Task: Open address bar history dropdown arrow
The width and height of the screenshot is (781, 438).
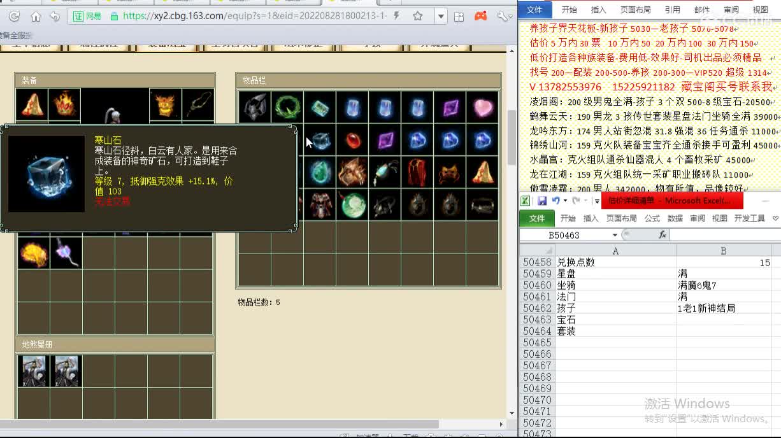Action: [441, 17]
